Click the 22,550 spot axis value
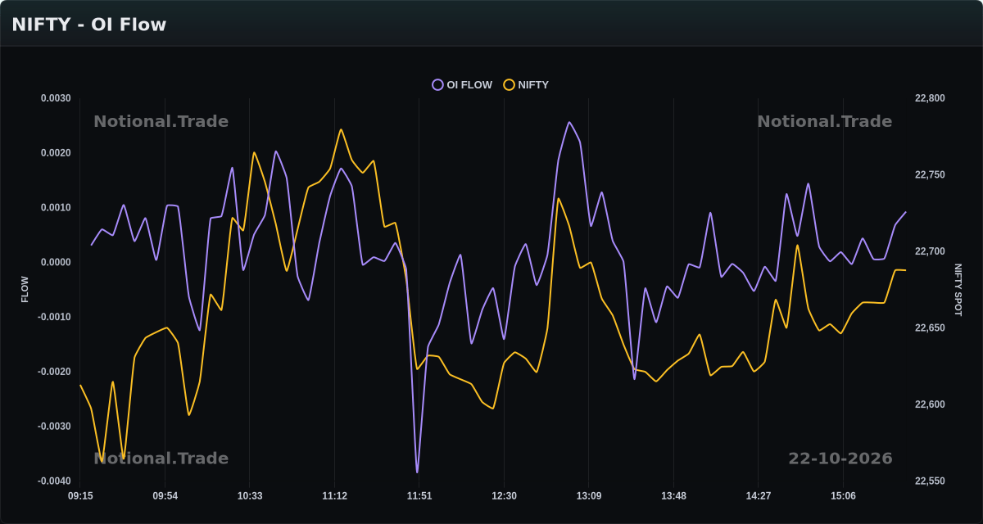This screenshot has width=983, height=524. pyautogui.click(x=930, y=481)
